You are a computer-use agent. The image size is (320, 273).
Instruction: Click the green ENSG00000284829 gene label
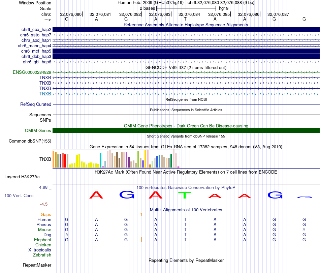point(32,72)
